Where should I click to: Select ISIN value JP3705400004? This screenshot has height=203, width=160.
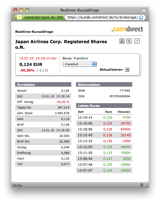[120, 96]
